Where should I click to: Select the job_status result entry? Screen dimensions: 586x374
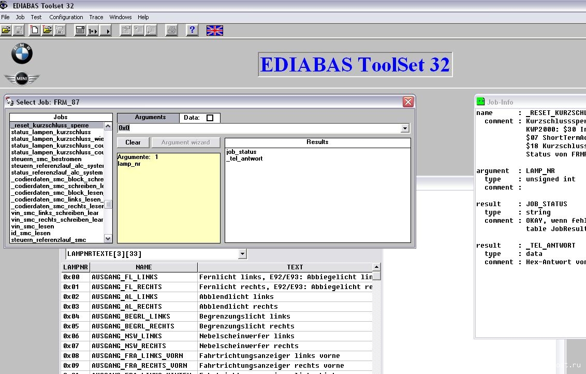[241, 152]
